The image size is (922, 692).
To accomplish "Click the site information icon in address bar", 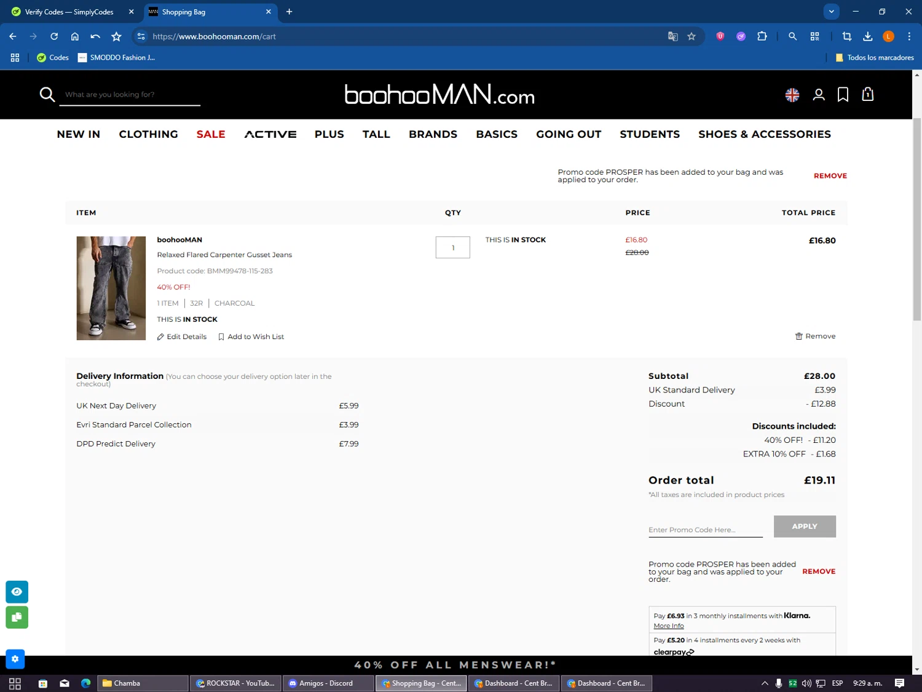I will tap(141, 36).
